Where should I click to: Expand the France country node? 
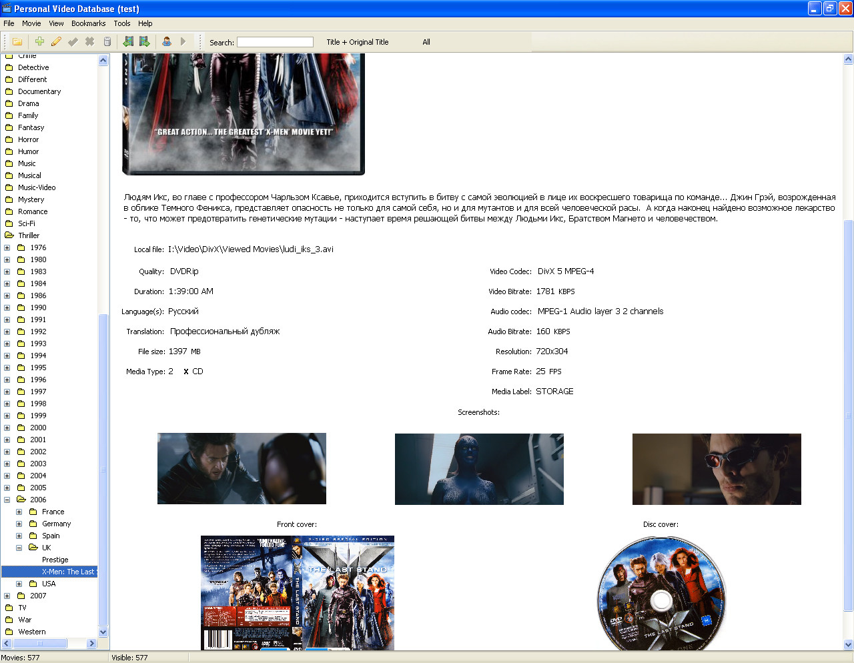[19, 512]
